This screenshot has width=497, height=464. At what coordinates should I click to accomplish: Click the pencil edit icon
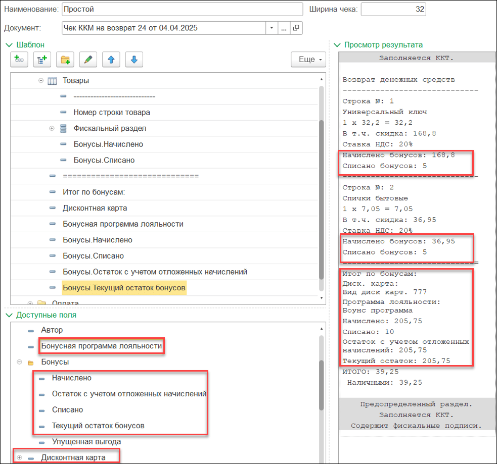(x=87, y=60)
